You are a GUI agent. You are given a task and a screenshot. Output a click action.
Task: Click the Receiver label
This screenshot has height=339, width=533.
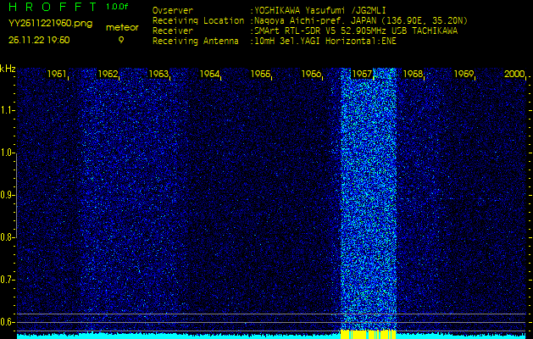point(173,31)
